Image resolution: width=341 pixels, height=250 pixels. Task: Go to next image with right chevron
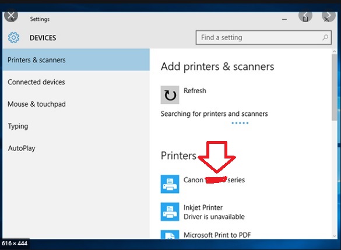pos(328,16)
